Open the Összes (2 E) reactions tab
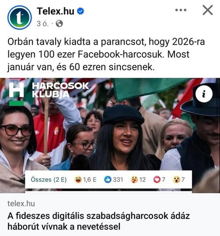Viewport: 220px width, 236px height. coord(49,179)
